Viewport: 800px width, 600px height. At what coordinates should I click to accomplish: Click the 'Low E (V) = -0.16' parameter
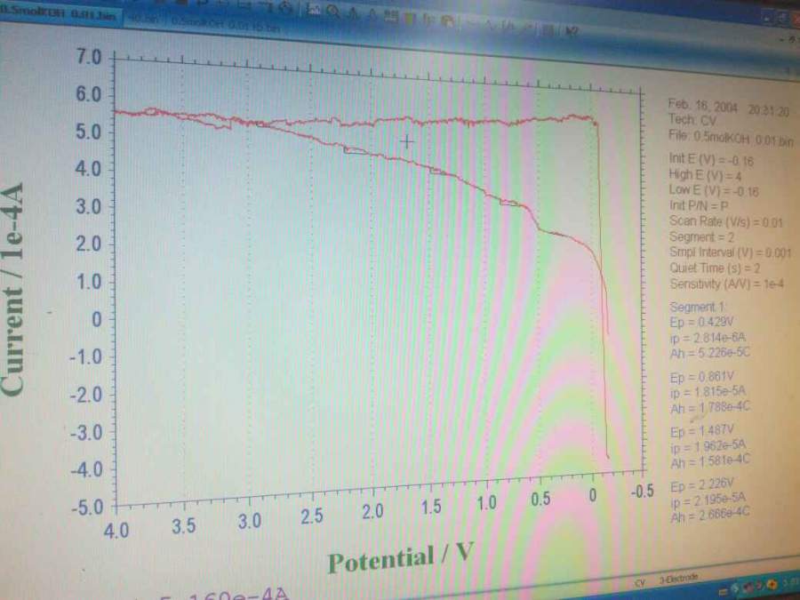coord(714,191)
